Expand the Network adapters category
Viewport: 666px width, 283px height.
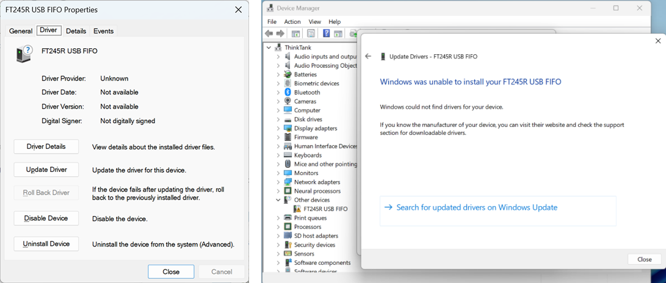click(278, 182)
